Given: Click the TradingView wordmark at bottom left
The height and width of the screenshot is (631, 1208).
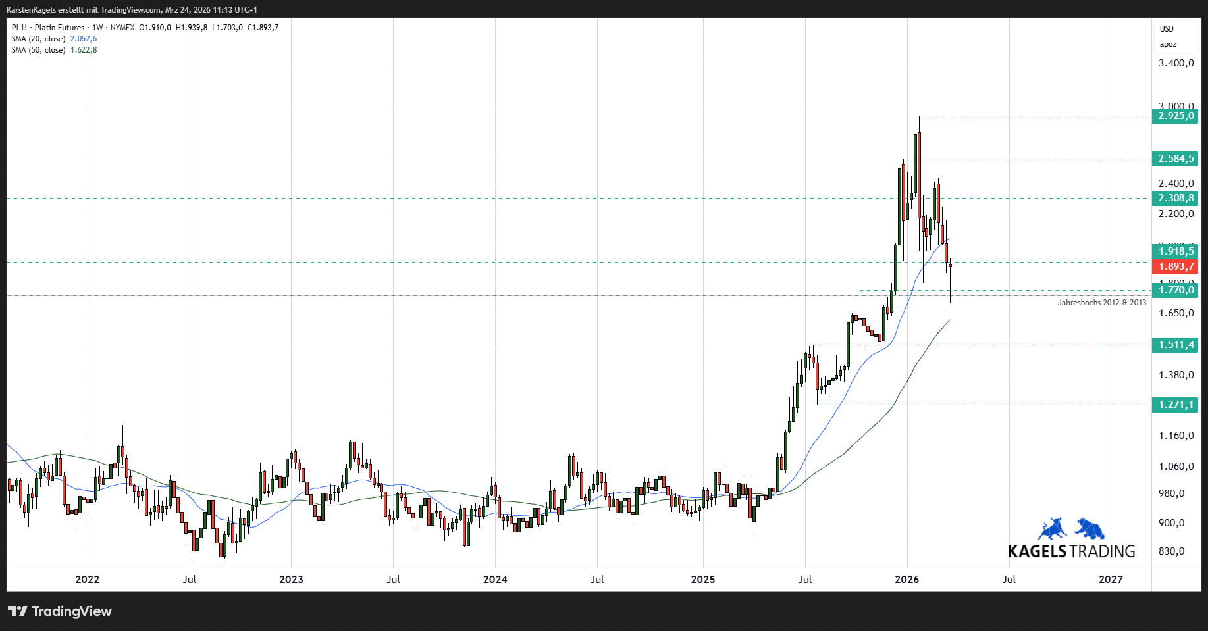Looking at the screenshot, I should (72, 611).
